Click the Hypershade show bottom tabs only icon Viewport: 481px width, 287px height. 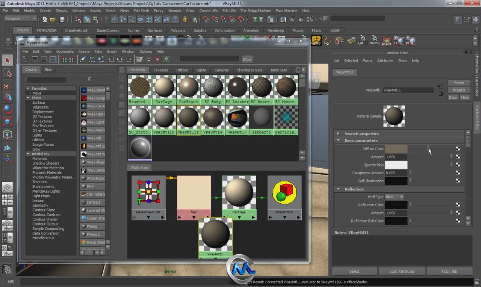pos(44,59)
